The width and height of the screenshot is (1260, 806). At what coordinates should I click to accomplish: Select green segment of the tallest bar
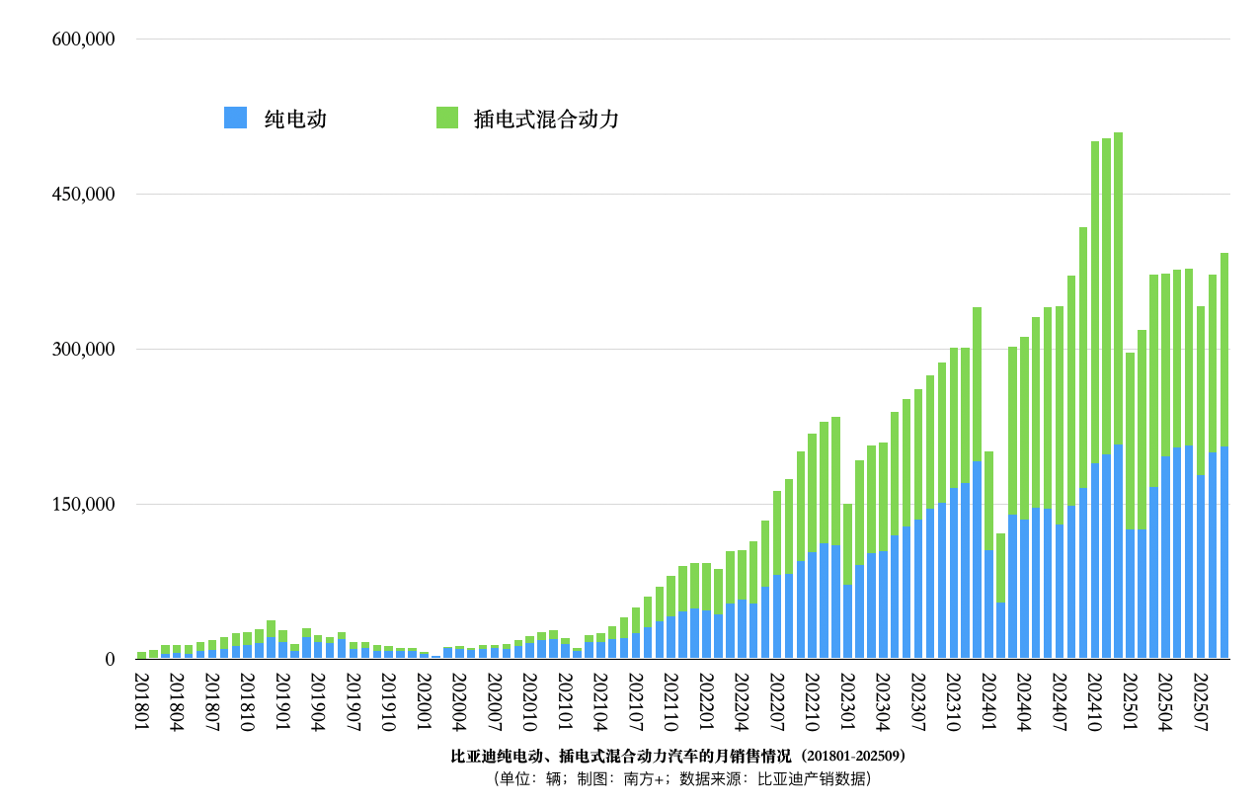click(1118, 286)
